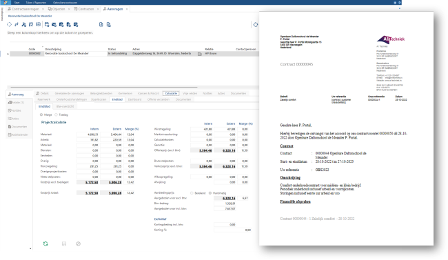Click the refresh icon right of the toolbar
Screen dimensions: 448x260
point(256,25)
